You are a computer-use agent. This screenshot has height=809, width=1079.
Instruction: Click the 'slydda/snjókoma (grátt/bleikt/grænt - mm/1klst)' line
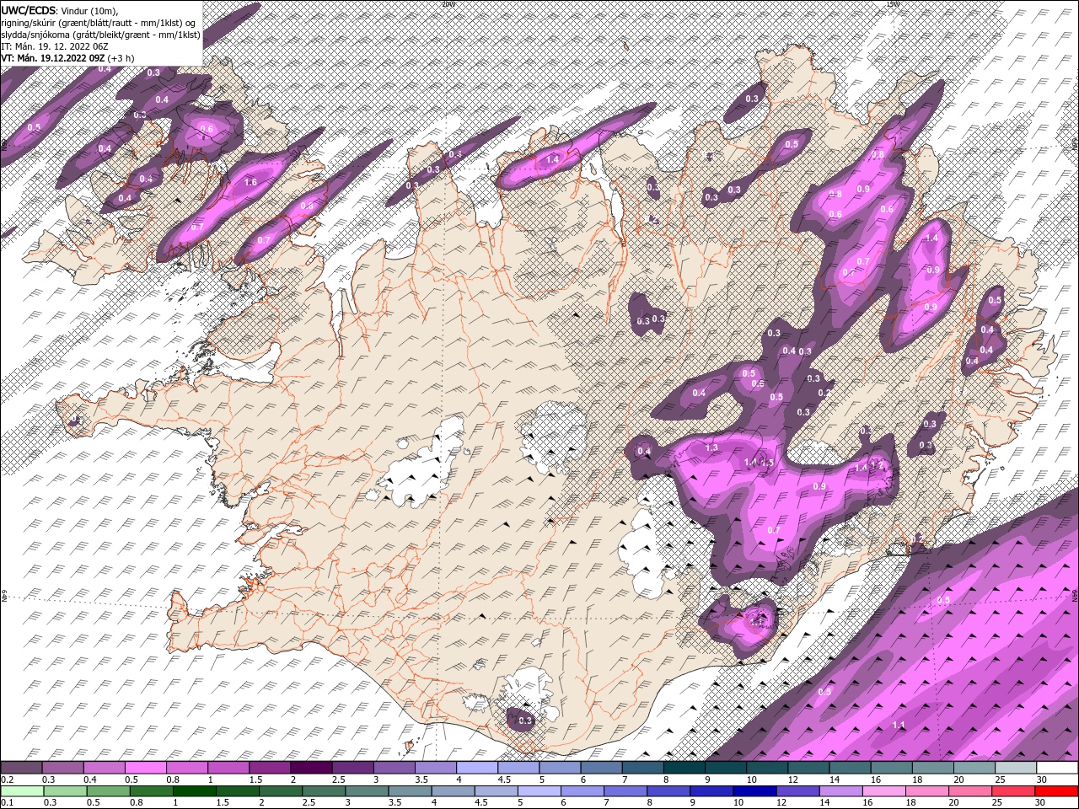click(x=100, y=35)
